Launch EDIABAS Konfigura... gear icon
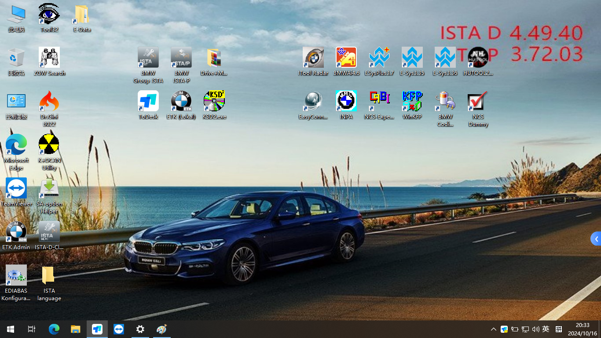Screen dimensions: 601x338 (16, 283)
